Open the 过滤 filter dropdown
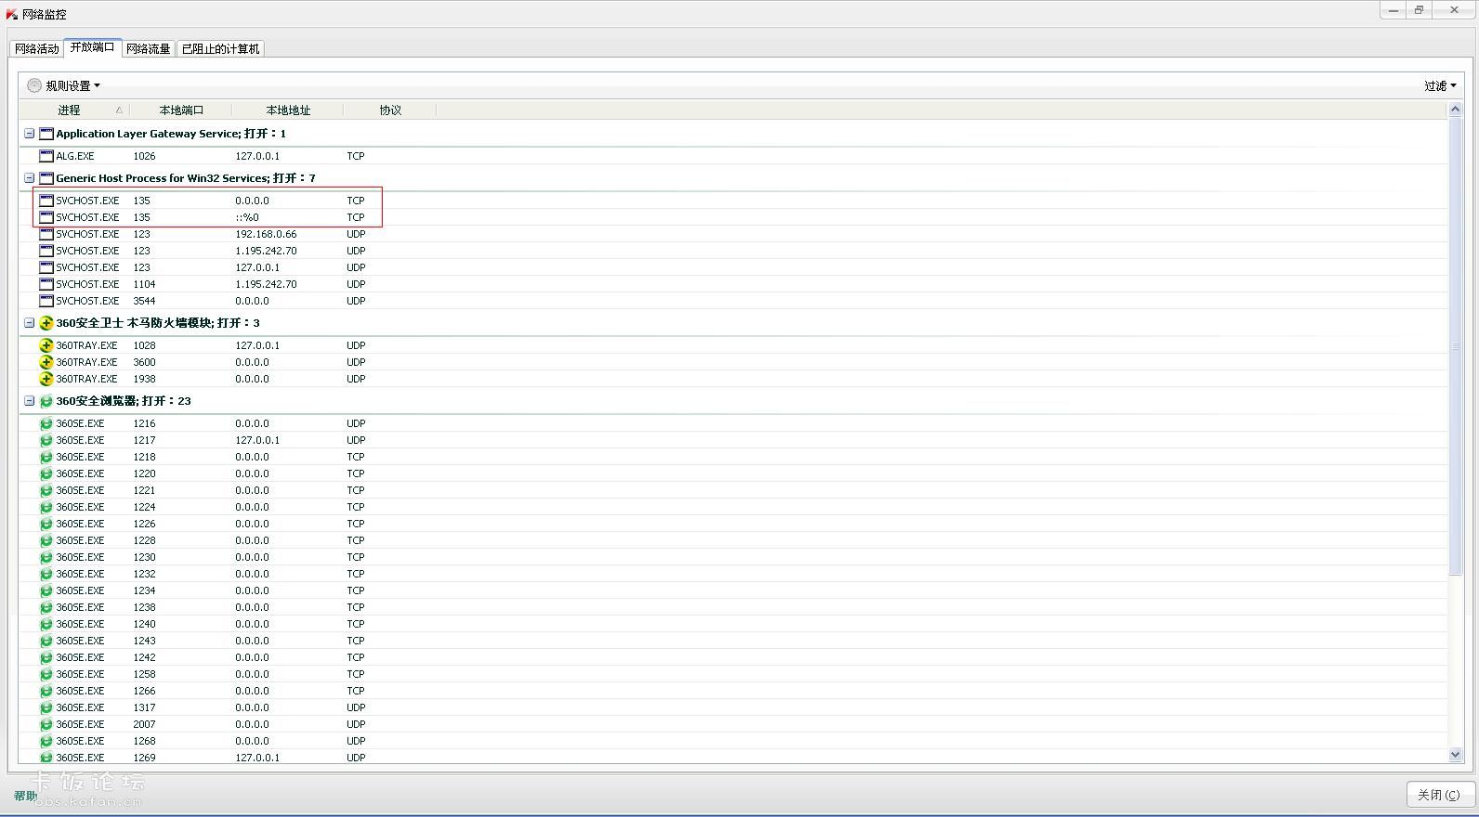 click(1440, 85)
